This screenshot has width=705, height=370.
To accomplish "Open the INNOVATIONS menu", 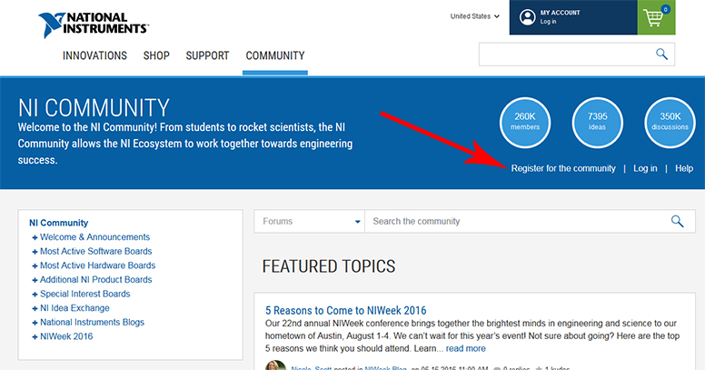I will (94, 55).
